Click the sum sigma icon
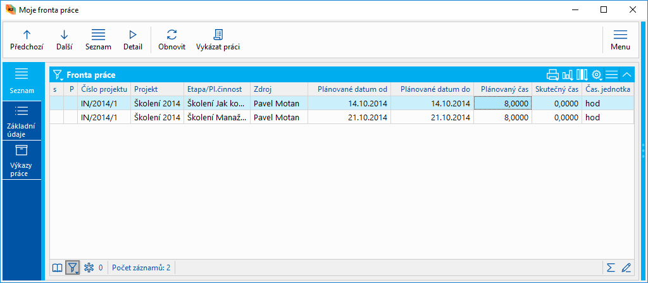The height and width of the screenshot is (283, 648). coord(611,268)
